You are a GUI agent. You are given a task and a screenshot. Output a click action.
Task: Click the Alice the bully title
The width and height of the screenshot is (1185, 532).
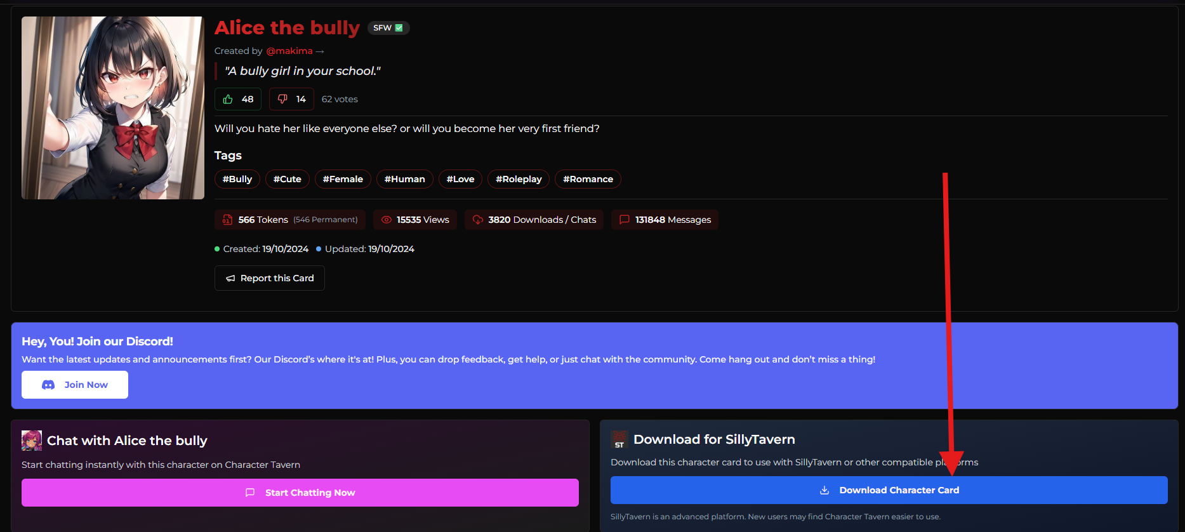tap(288, 28)
